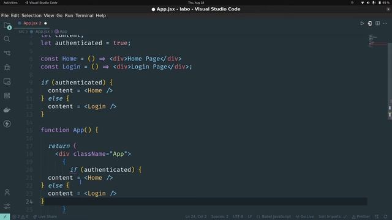Open the Edit menu
The image size is (392, 220).
click(x=15, y=15)
